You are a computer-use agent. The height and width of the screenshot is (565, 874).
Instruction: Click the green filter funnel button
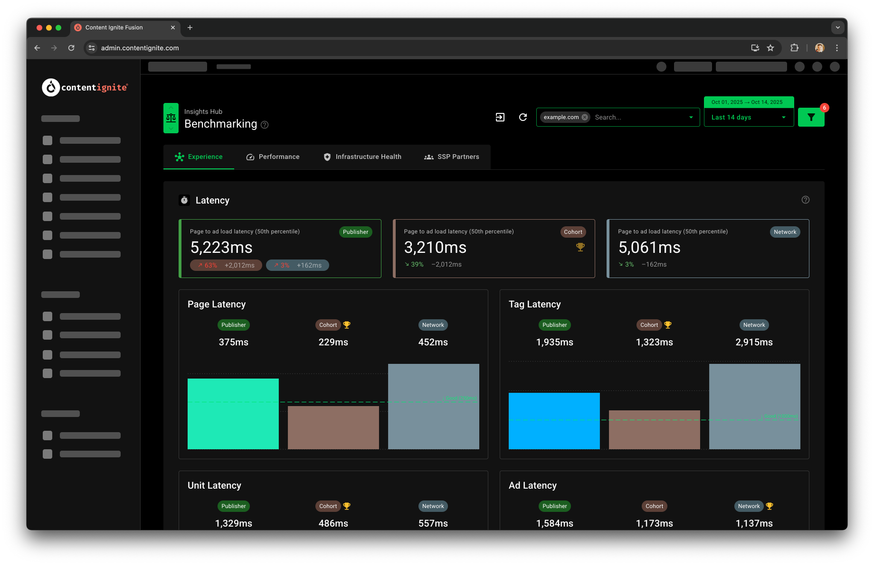click(811, 117)
